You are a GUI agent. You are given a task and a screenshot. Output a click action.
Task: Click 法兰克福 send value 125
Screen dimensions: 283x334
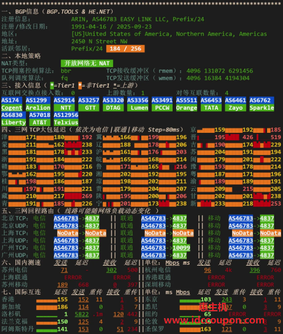click(x=83, y=321)
